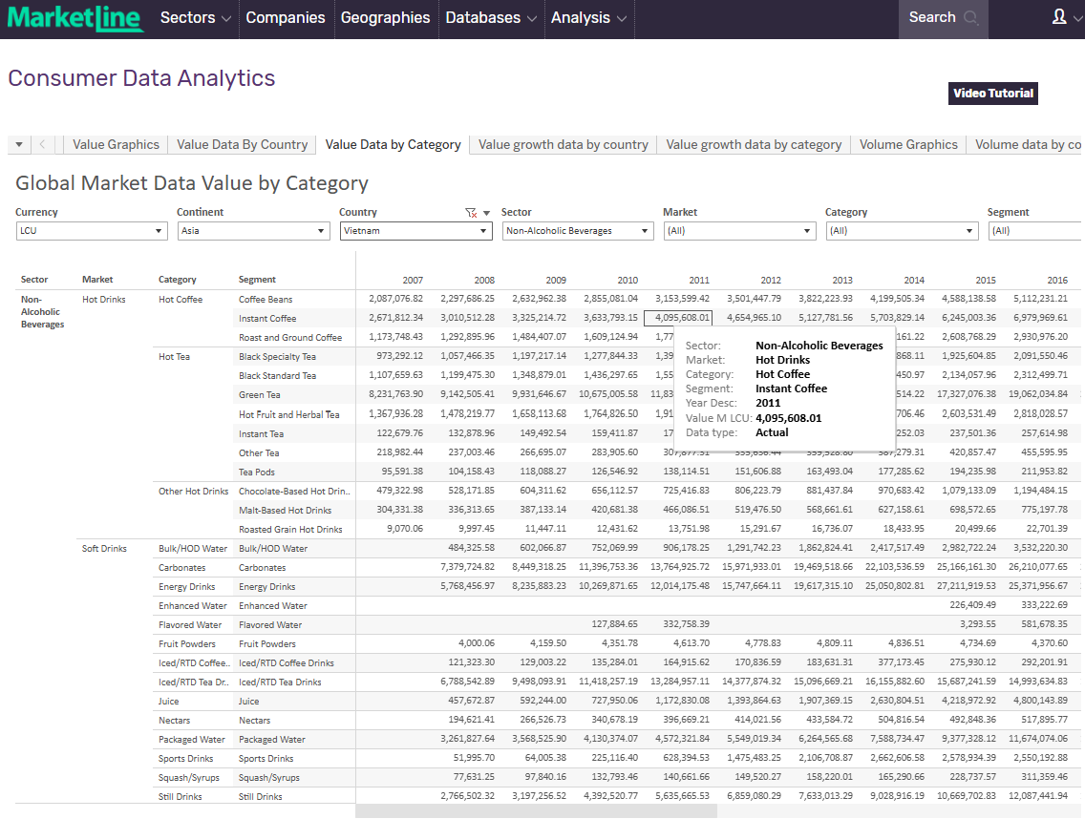Image resolution: width=1085 pixels, height=819 pixels.
Task: Open the tab list dropdown arrow
Action: coord(19,144)
